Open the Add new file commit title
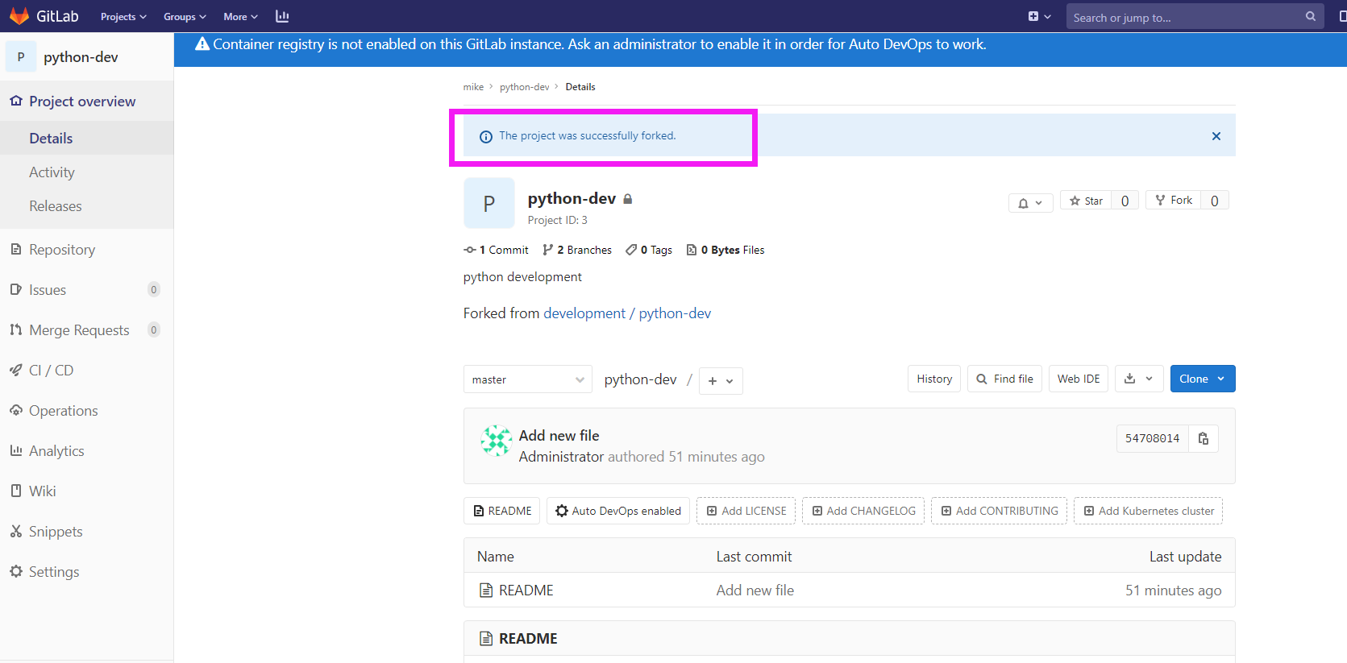Screen dimensions: 1347x663 click(559, 436)
